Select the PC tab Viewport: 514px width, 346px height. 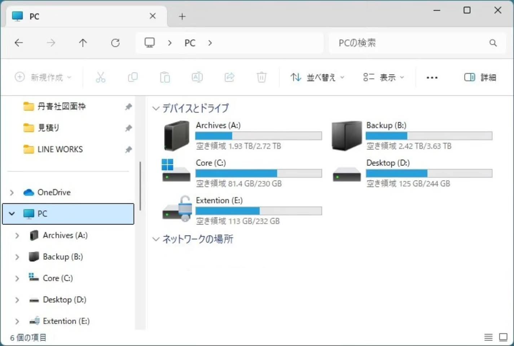[x=87, y=16]
